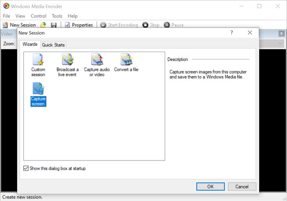Close the Video panel with its x

(281, 33)
